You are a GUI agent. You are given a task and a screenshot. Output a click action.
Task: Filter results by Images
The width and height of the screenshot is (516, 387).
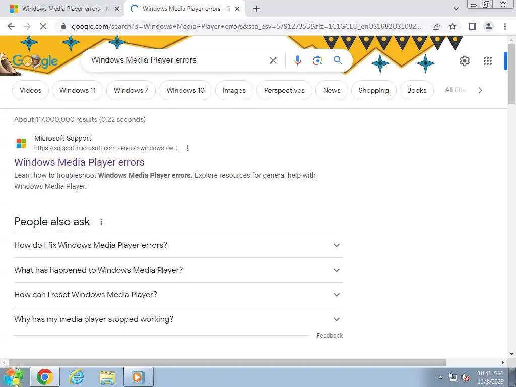point(234,90)
